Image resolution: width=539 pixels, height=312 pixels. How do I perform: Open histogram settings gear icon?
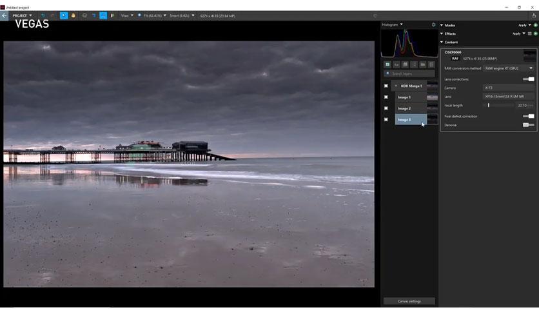pyautogui.click(x=433, y=24)
